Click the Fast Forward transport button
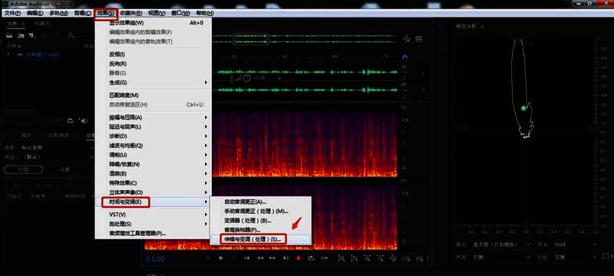This screenshot has height=276, width=614. pos(273,258)
